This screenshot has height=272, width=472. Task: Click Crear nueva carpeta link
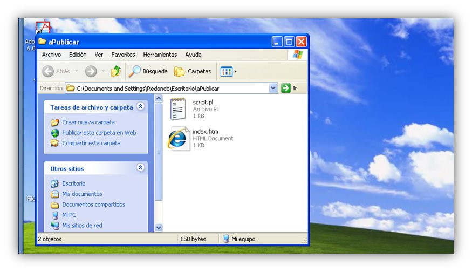point(88,123)
